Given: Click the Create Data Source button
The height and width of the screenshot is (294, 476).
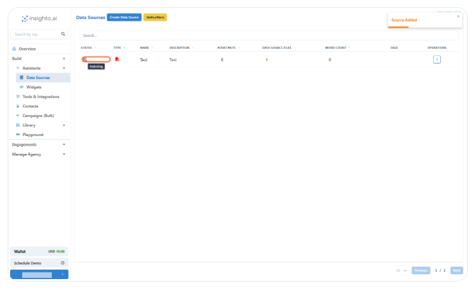Looking at the screenshot, I should click(x=124, y=17).
